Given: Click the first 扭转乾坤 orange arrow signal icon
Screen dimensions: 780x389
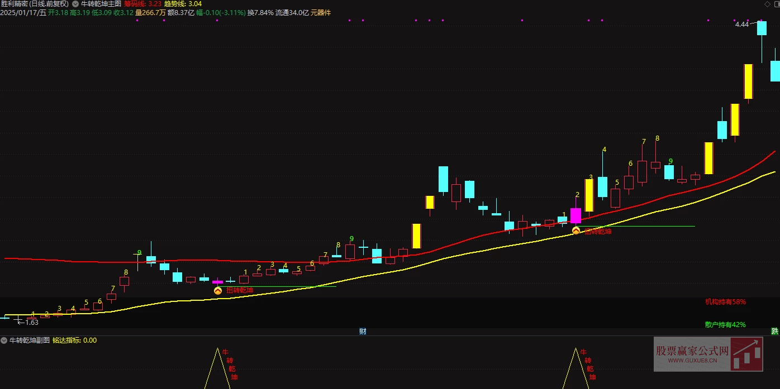Looking at the screenshot, I should coord(218,290).
